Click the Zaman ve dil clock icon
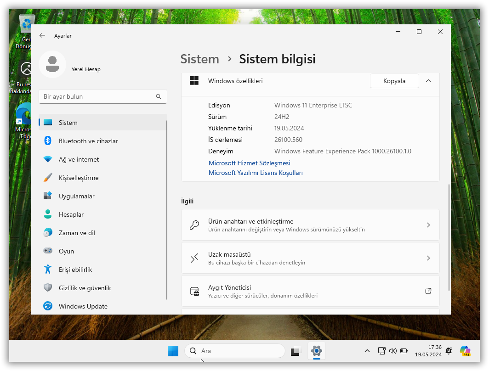489x371 pixels. coord(48,232)
